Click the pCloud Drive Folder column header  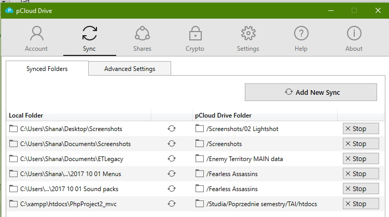[x=265, y=115]
